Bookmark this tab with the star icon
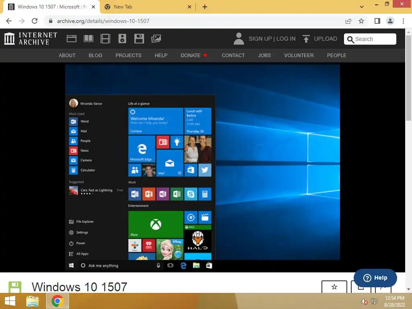412x309 pixels. pos(361,21)
